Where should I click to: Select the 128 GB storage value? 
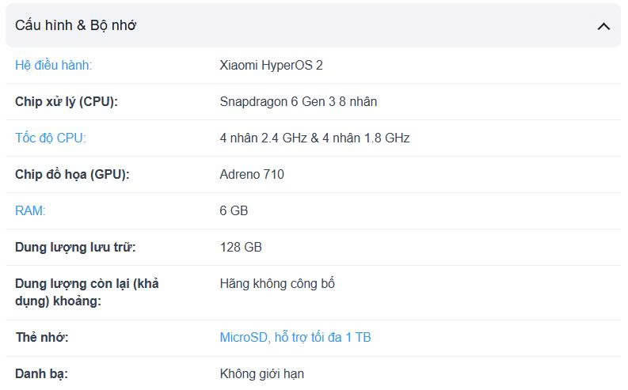(x=241, y=247)
